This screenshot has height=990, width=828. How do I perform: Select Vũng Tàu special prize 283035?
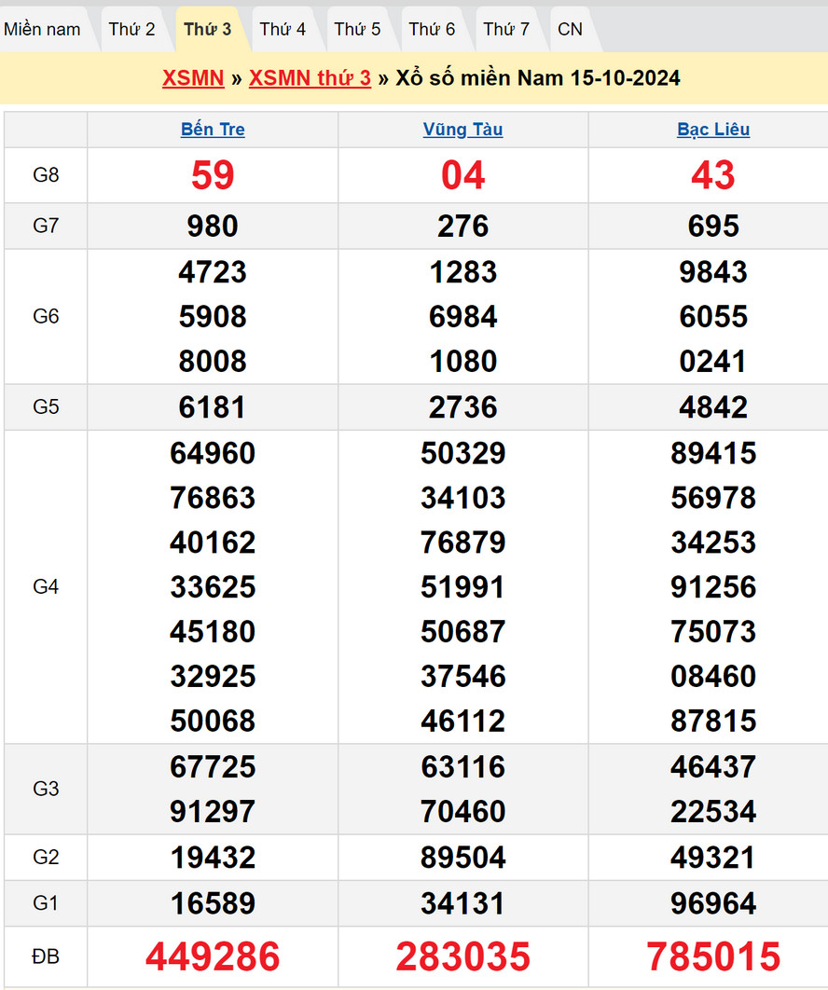click(x=462, y=956)
